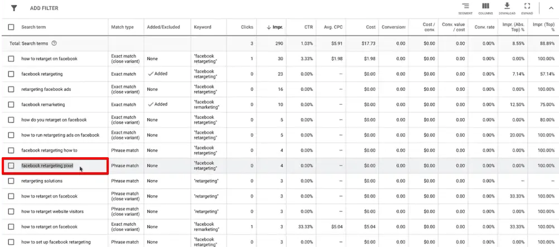Screen dimensions: 559x247
Task: Expand table to full screen
Action: point(528,7)
